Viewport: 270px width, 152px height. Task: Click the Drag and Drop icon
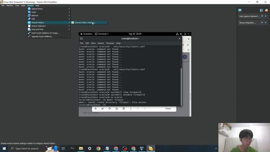(x=29, y=30)
